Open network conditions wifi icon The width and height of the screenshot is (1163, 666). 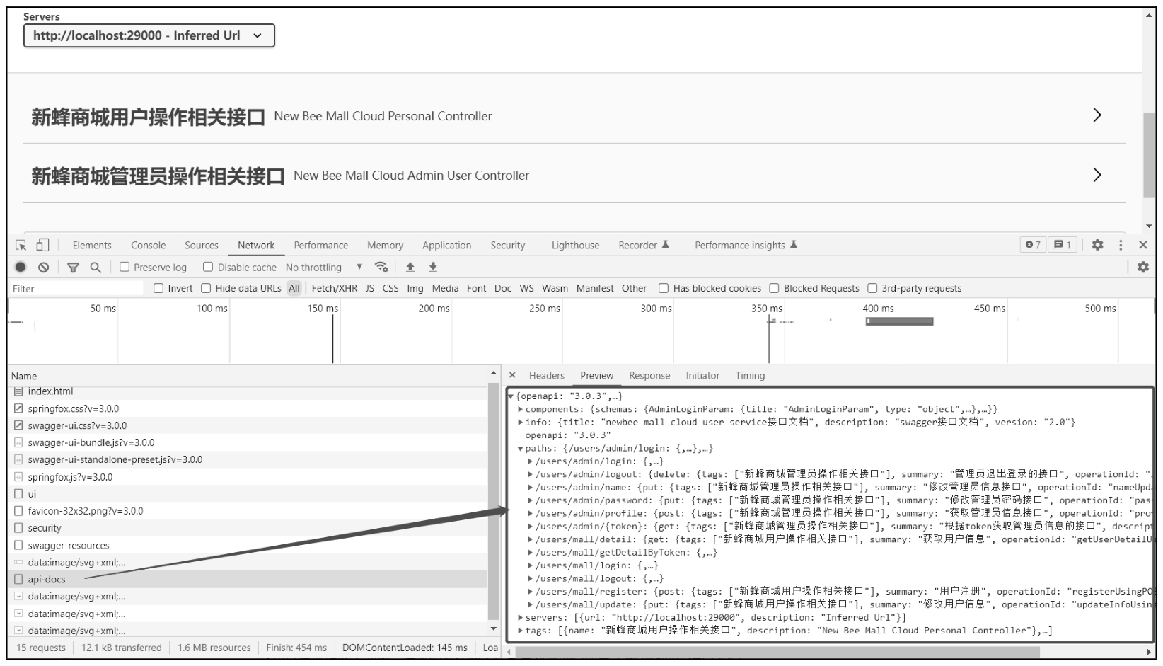pos(381,267)
